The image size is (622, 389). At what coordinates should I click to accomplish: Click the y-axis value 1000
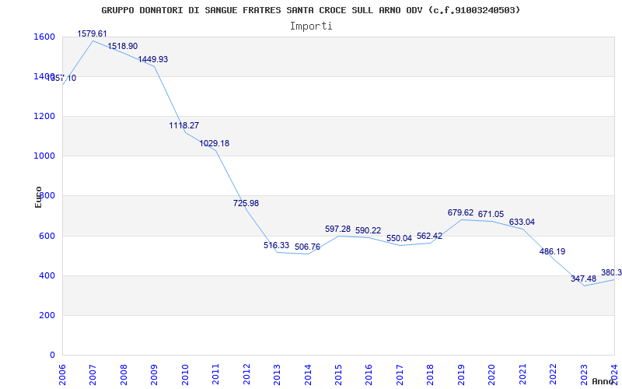click(x=45, y=156)
